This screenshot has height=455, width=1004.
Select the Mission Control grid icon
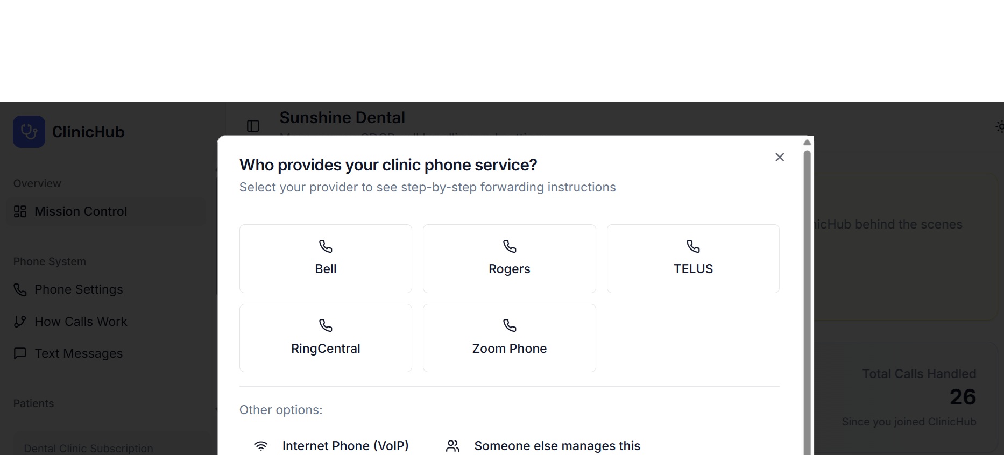point(20,211)
